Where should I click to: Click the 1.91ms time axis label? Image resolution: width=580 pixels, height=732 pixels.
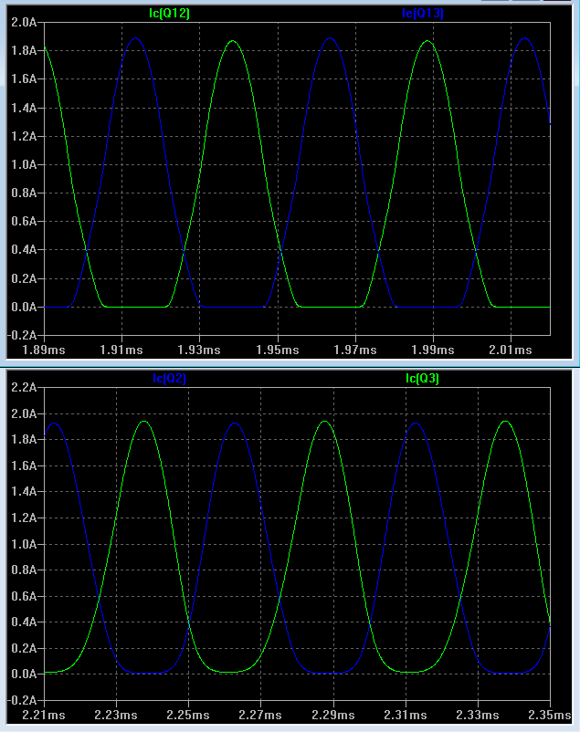tap(121, 350)
